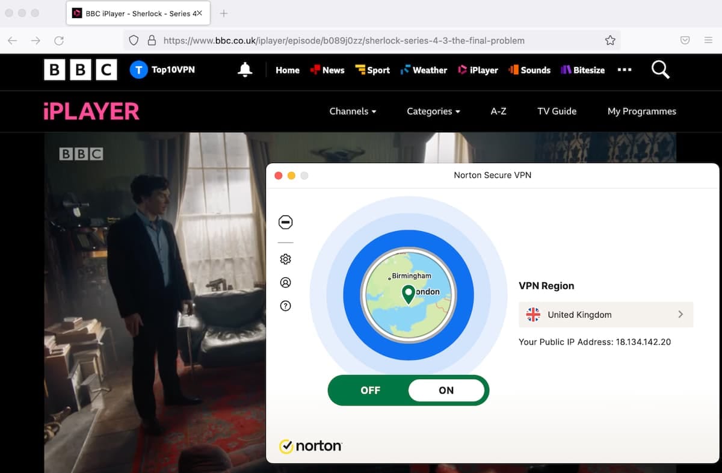722x473 pixels.
Task: Open Norton VPN help via question mark icon
Action: pyautogui.click(x=285, y=306)
